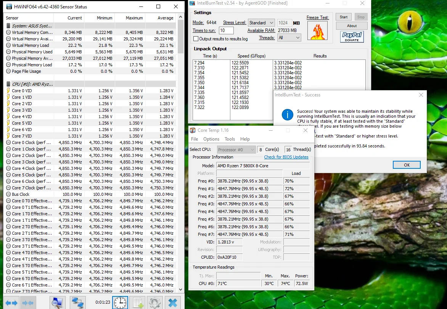Click the Times to run input field
The width and height of the screenshot is (447, 309).
[x=226, y=30]
